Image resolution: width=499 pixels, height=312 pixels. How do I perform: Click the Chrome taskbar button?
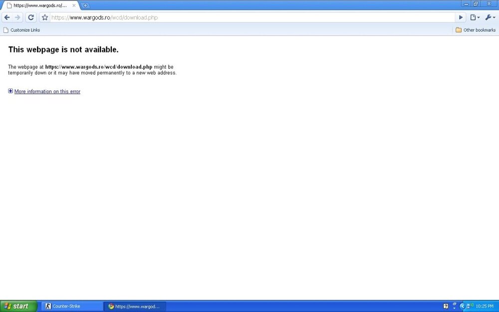(x=135, y=306)
